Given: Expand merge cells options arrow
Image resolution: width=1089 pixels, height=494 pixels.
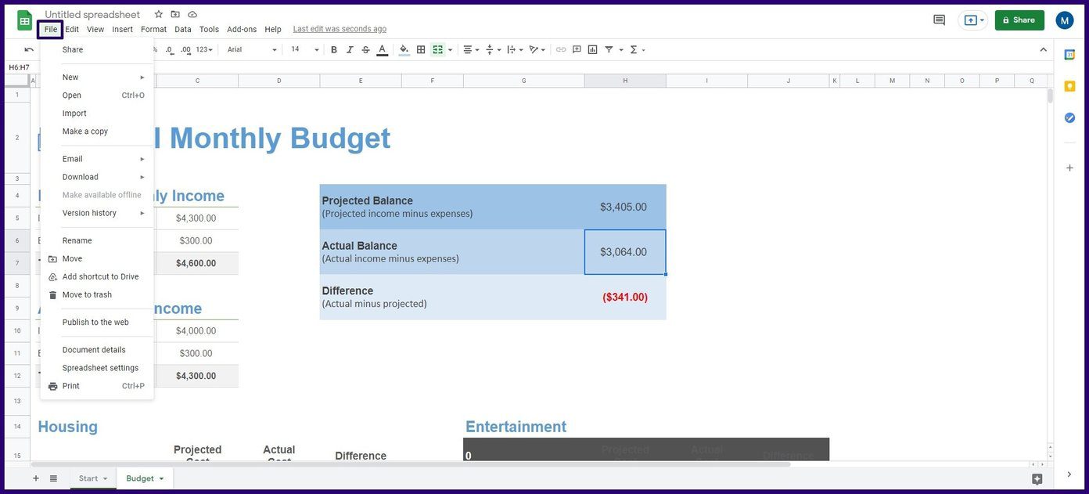Looking at the screenshot, I should (x=450, y=50).
